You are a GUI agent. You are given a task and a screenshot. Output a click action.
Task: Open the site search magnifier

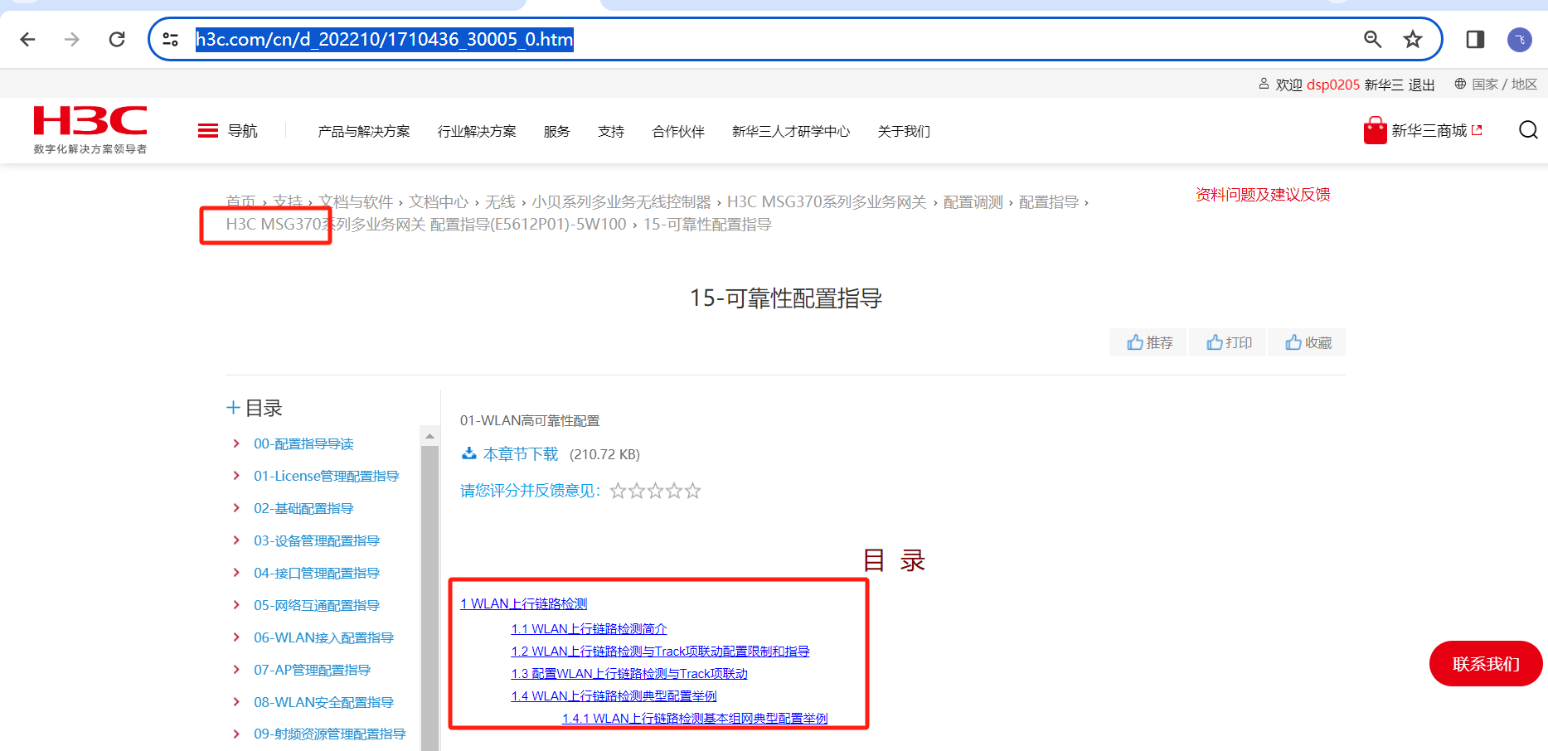point(1528,130)
